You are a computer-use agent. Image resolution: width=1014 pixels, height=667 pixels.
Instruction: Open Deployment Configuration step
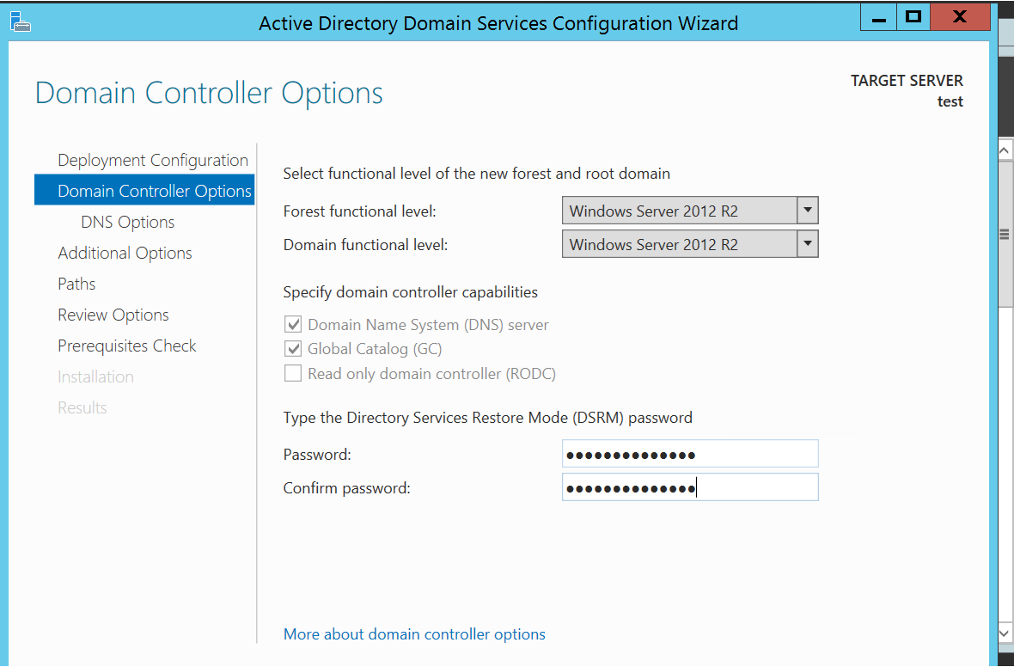click(x=153, y=160)
